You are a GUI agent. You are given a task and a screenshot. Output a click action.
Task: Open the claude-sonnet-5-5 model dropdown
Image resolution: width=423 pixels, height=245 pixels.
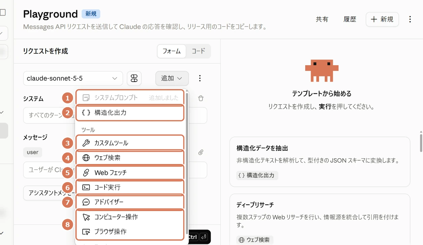pyautogui.click(x=73, y=78)
